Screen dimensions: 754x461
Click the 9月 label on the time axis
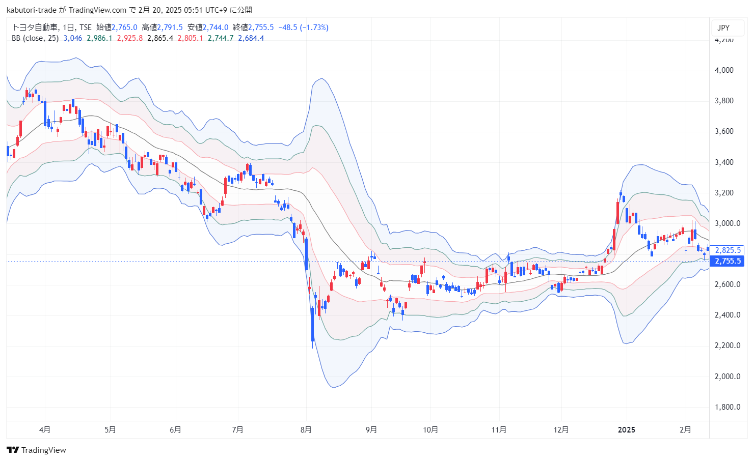371,430
